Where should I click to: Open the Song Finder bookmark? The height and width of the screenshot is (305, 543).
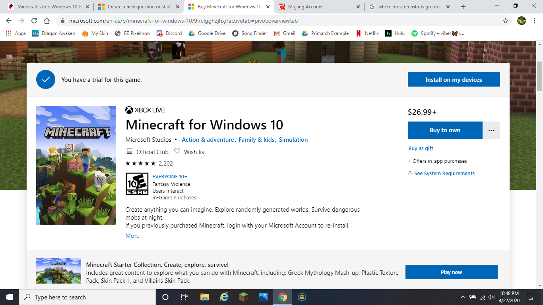(x=250, y=33)
